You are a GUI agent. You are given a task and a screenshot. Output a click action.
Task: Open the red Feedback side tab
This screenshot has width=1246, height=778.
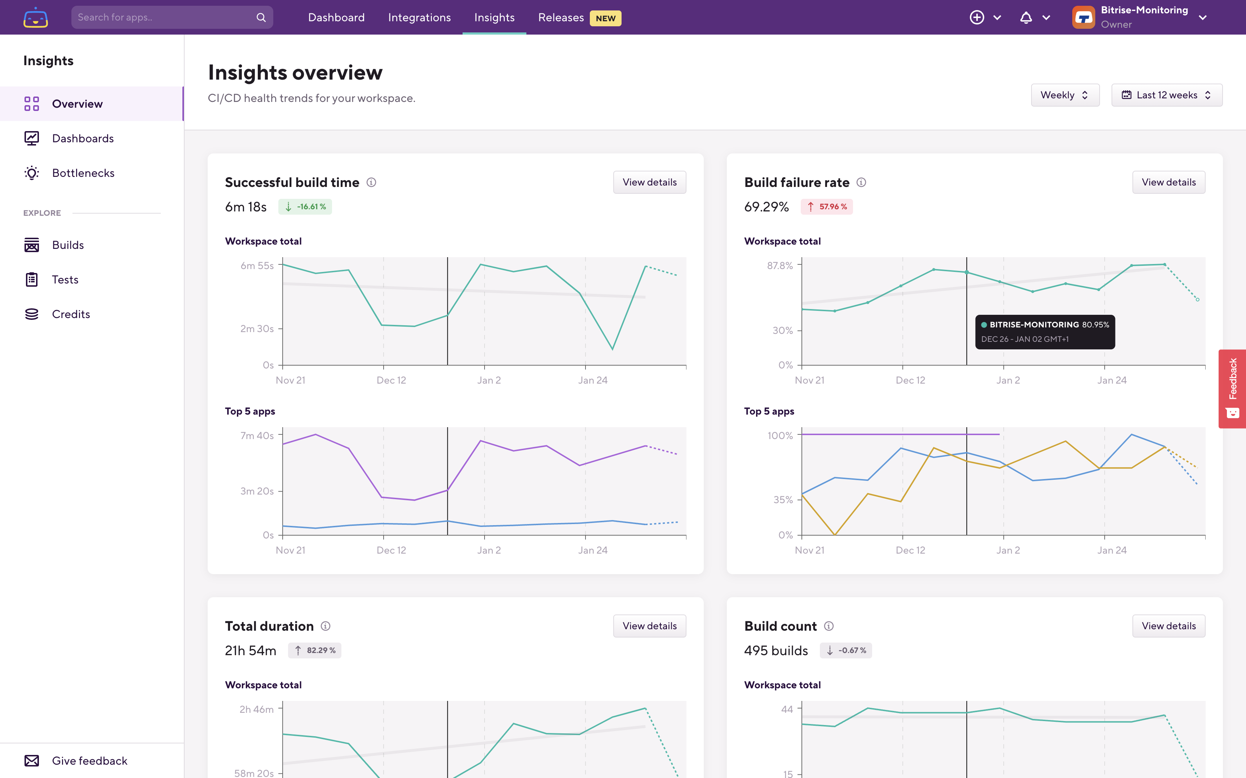1232,389
